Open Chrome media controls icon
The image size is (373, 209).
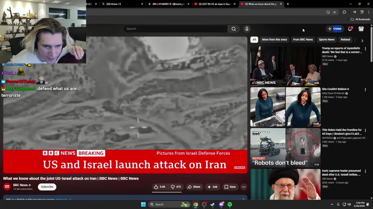coord(355,12)
